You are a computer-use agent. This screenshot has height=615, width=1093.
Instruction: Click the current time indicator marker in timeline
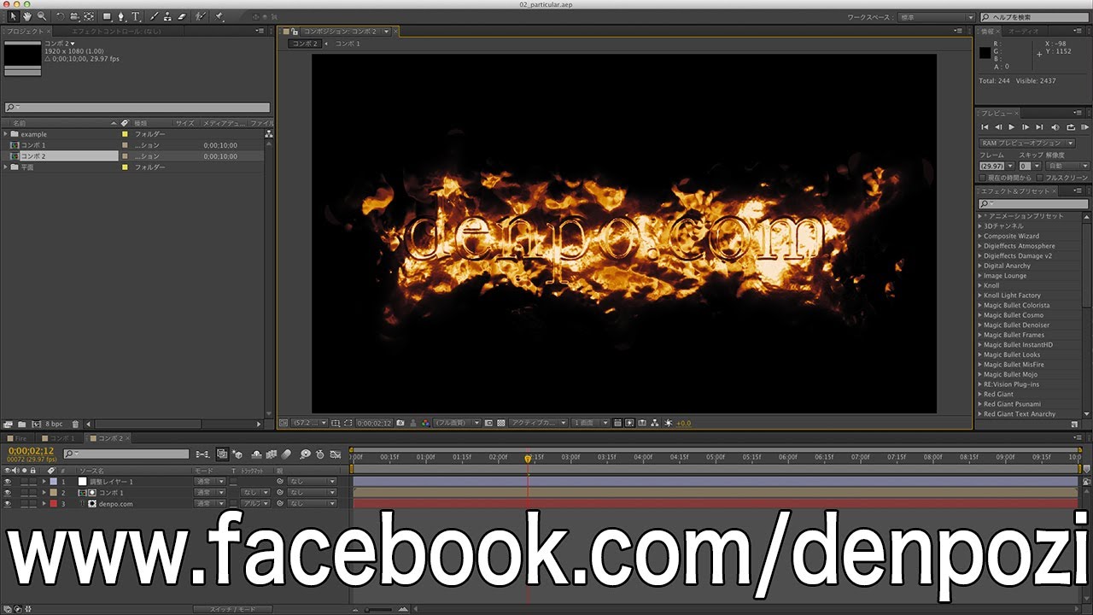coord(528,459)
